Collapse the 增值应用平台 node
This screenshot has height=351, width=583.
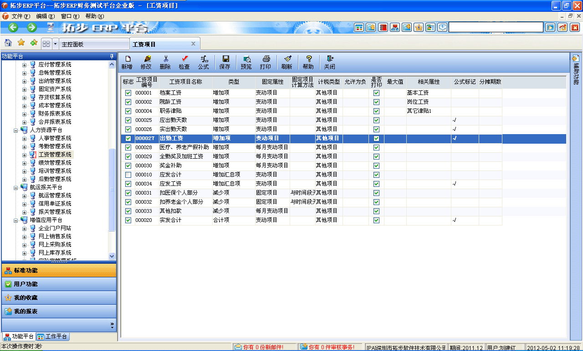point(15,220)
